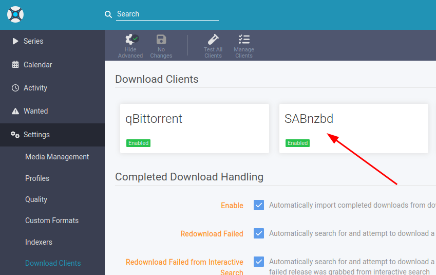Viewport: 436px width, 275px height.
Task: Select Download Clients in sidebar
Action: (x=53, y=263)
